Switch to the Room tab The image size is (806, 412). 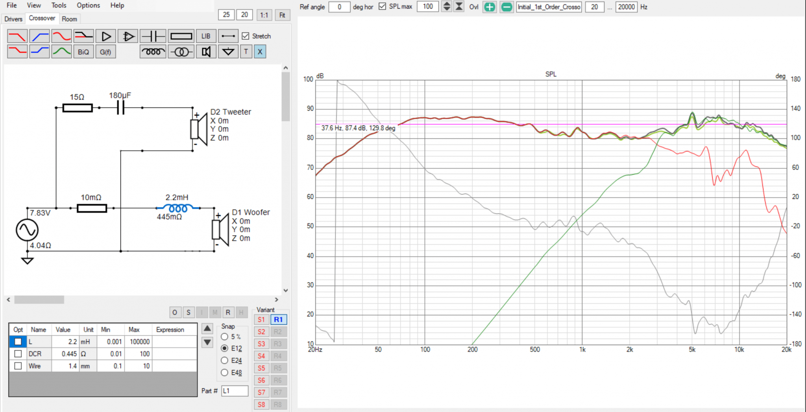point(69,19)
